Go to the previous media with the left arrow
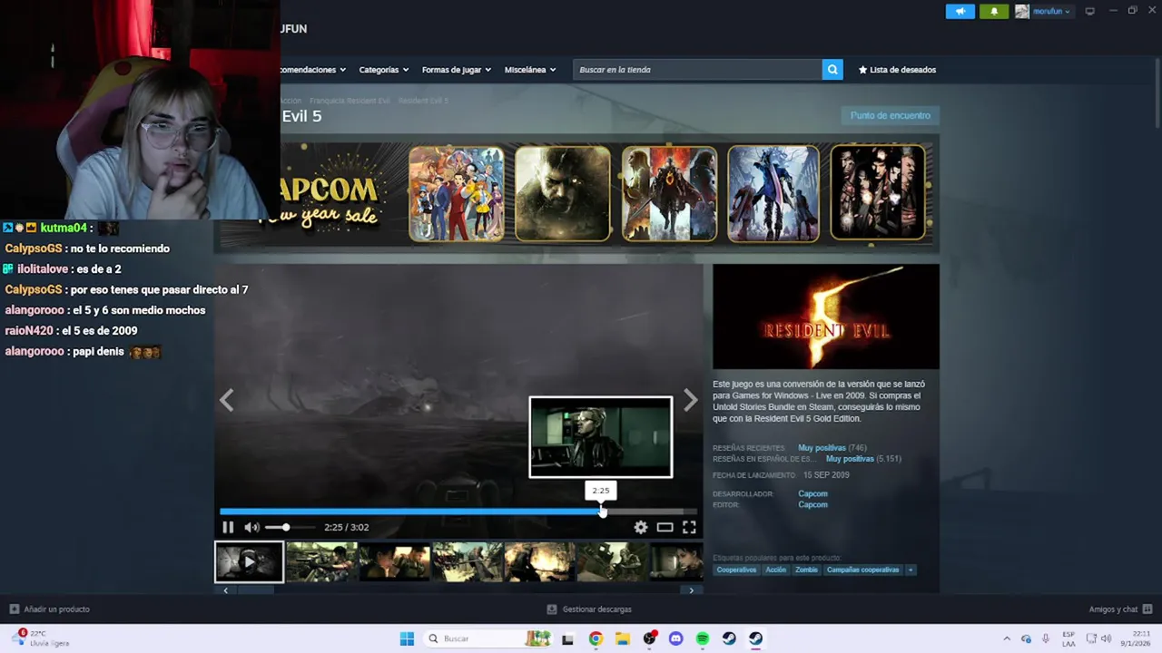The height and width of the screenshot is (653, 1162). 226,400
